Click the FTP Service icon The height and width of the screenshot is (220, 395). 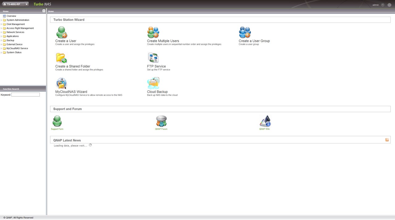[x=153, y=58]
